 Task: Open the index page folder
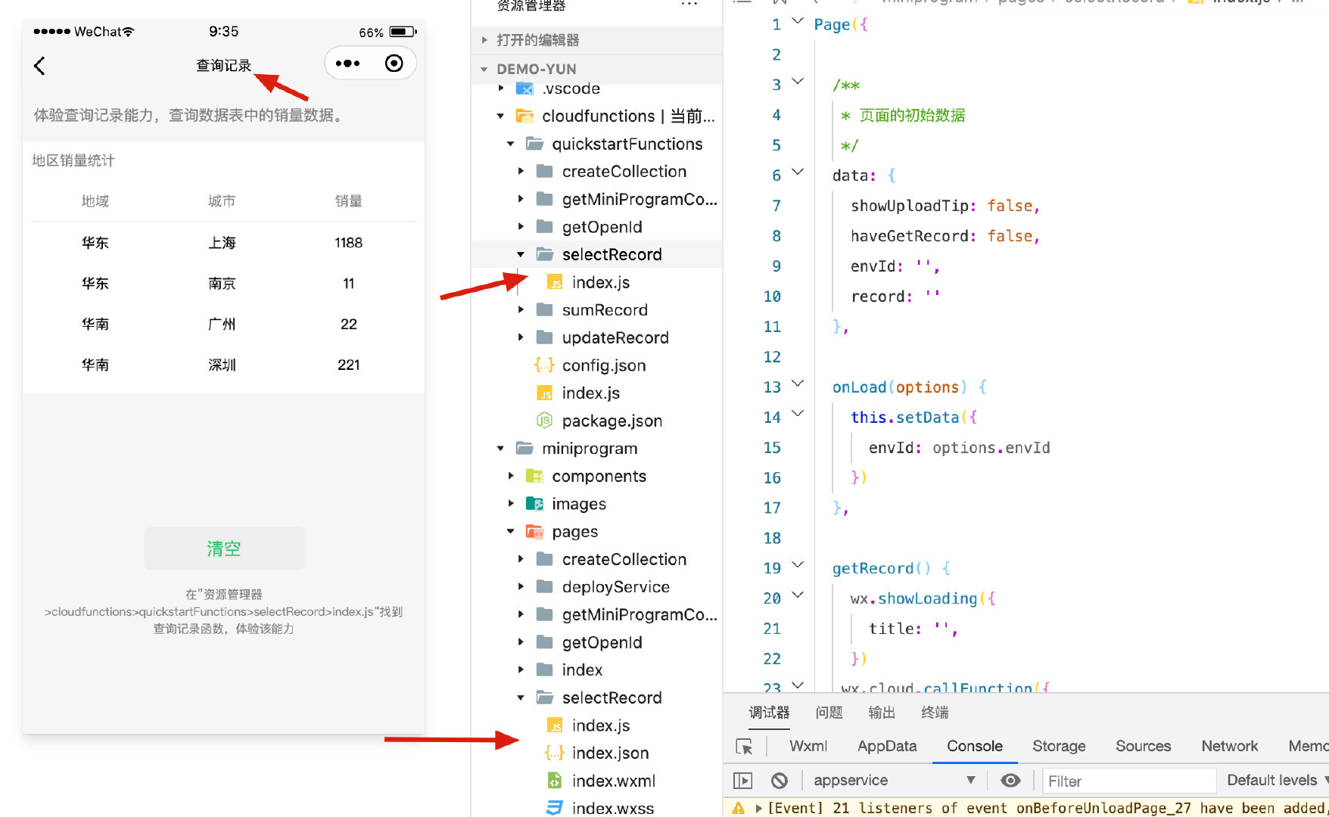(x=582, y=670)
